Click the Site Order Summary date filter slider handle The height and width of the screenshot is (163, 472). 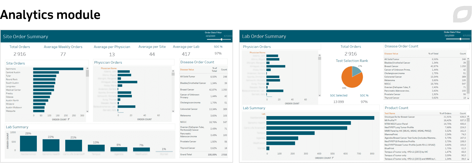pos(222,39)
